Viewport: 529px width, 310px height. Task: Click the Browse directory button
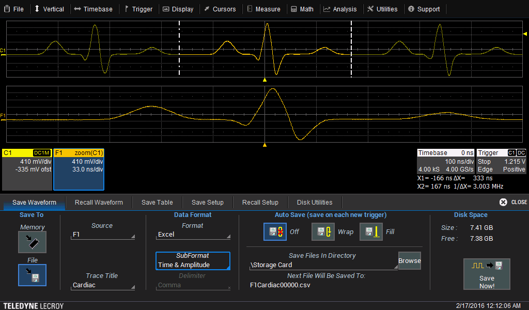pos(409,261)
